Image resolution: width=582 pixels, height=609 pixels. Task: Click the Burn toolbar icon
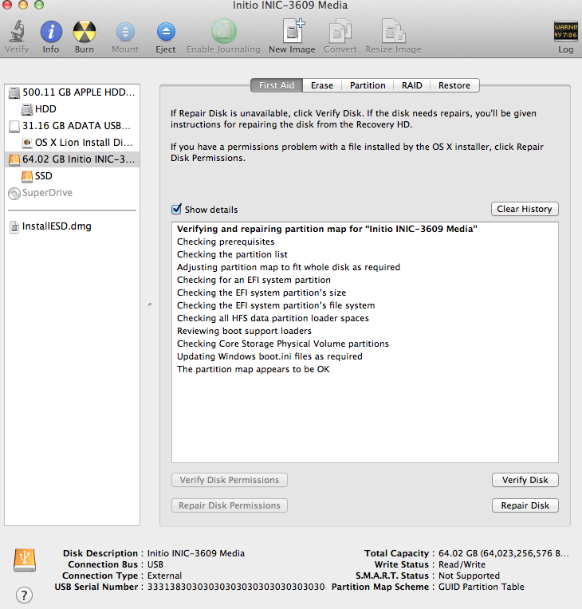(85, 32)
